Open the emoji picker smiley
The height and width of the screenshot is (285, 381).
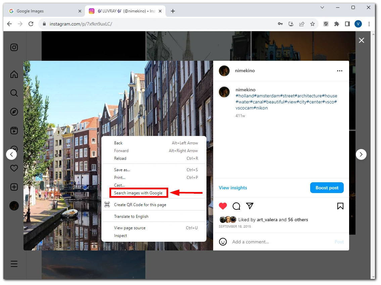point(223,242)
